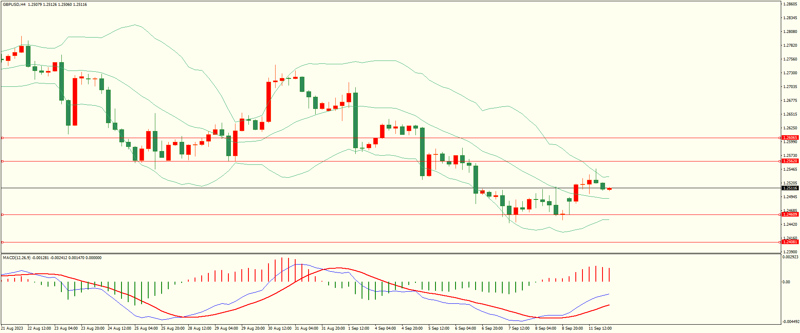This screenshot has height=333, width=800.
Task: Select left anchor handle of 1.24609 line
Action: tap(2, 214)
